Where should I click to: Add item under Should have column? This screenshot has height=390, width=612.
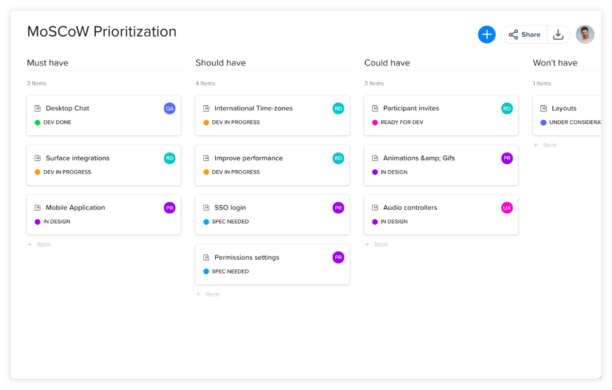coord(208,294)
